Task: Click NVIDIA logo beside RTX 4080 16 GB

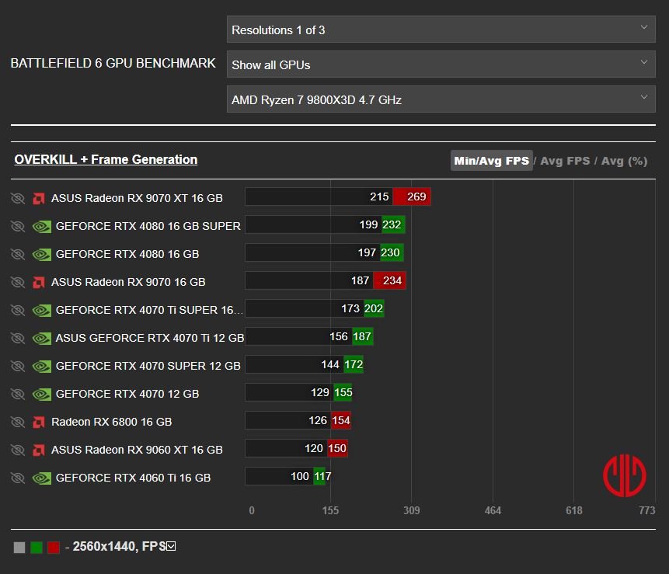Action: tap(42, 255)
